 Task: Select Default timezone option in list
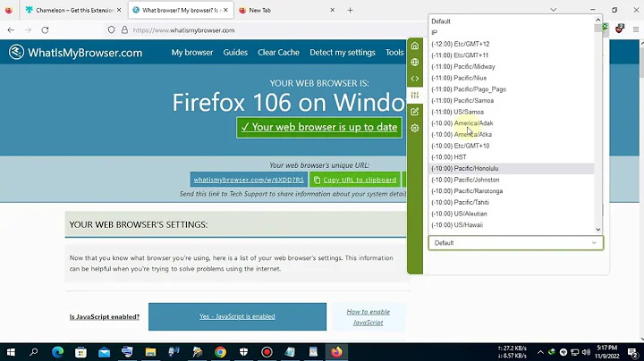(x=512, y=21)
